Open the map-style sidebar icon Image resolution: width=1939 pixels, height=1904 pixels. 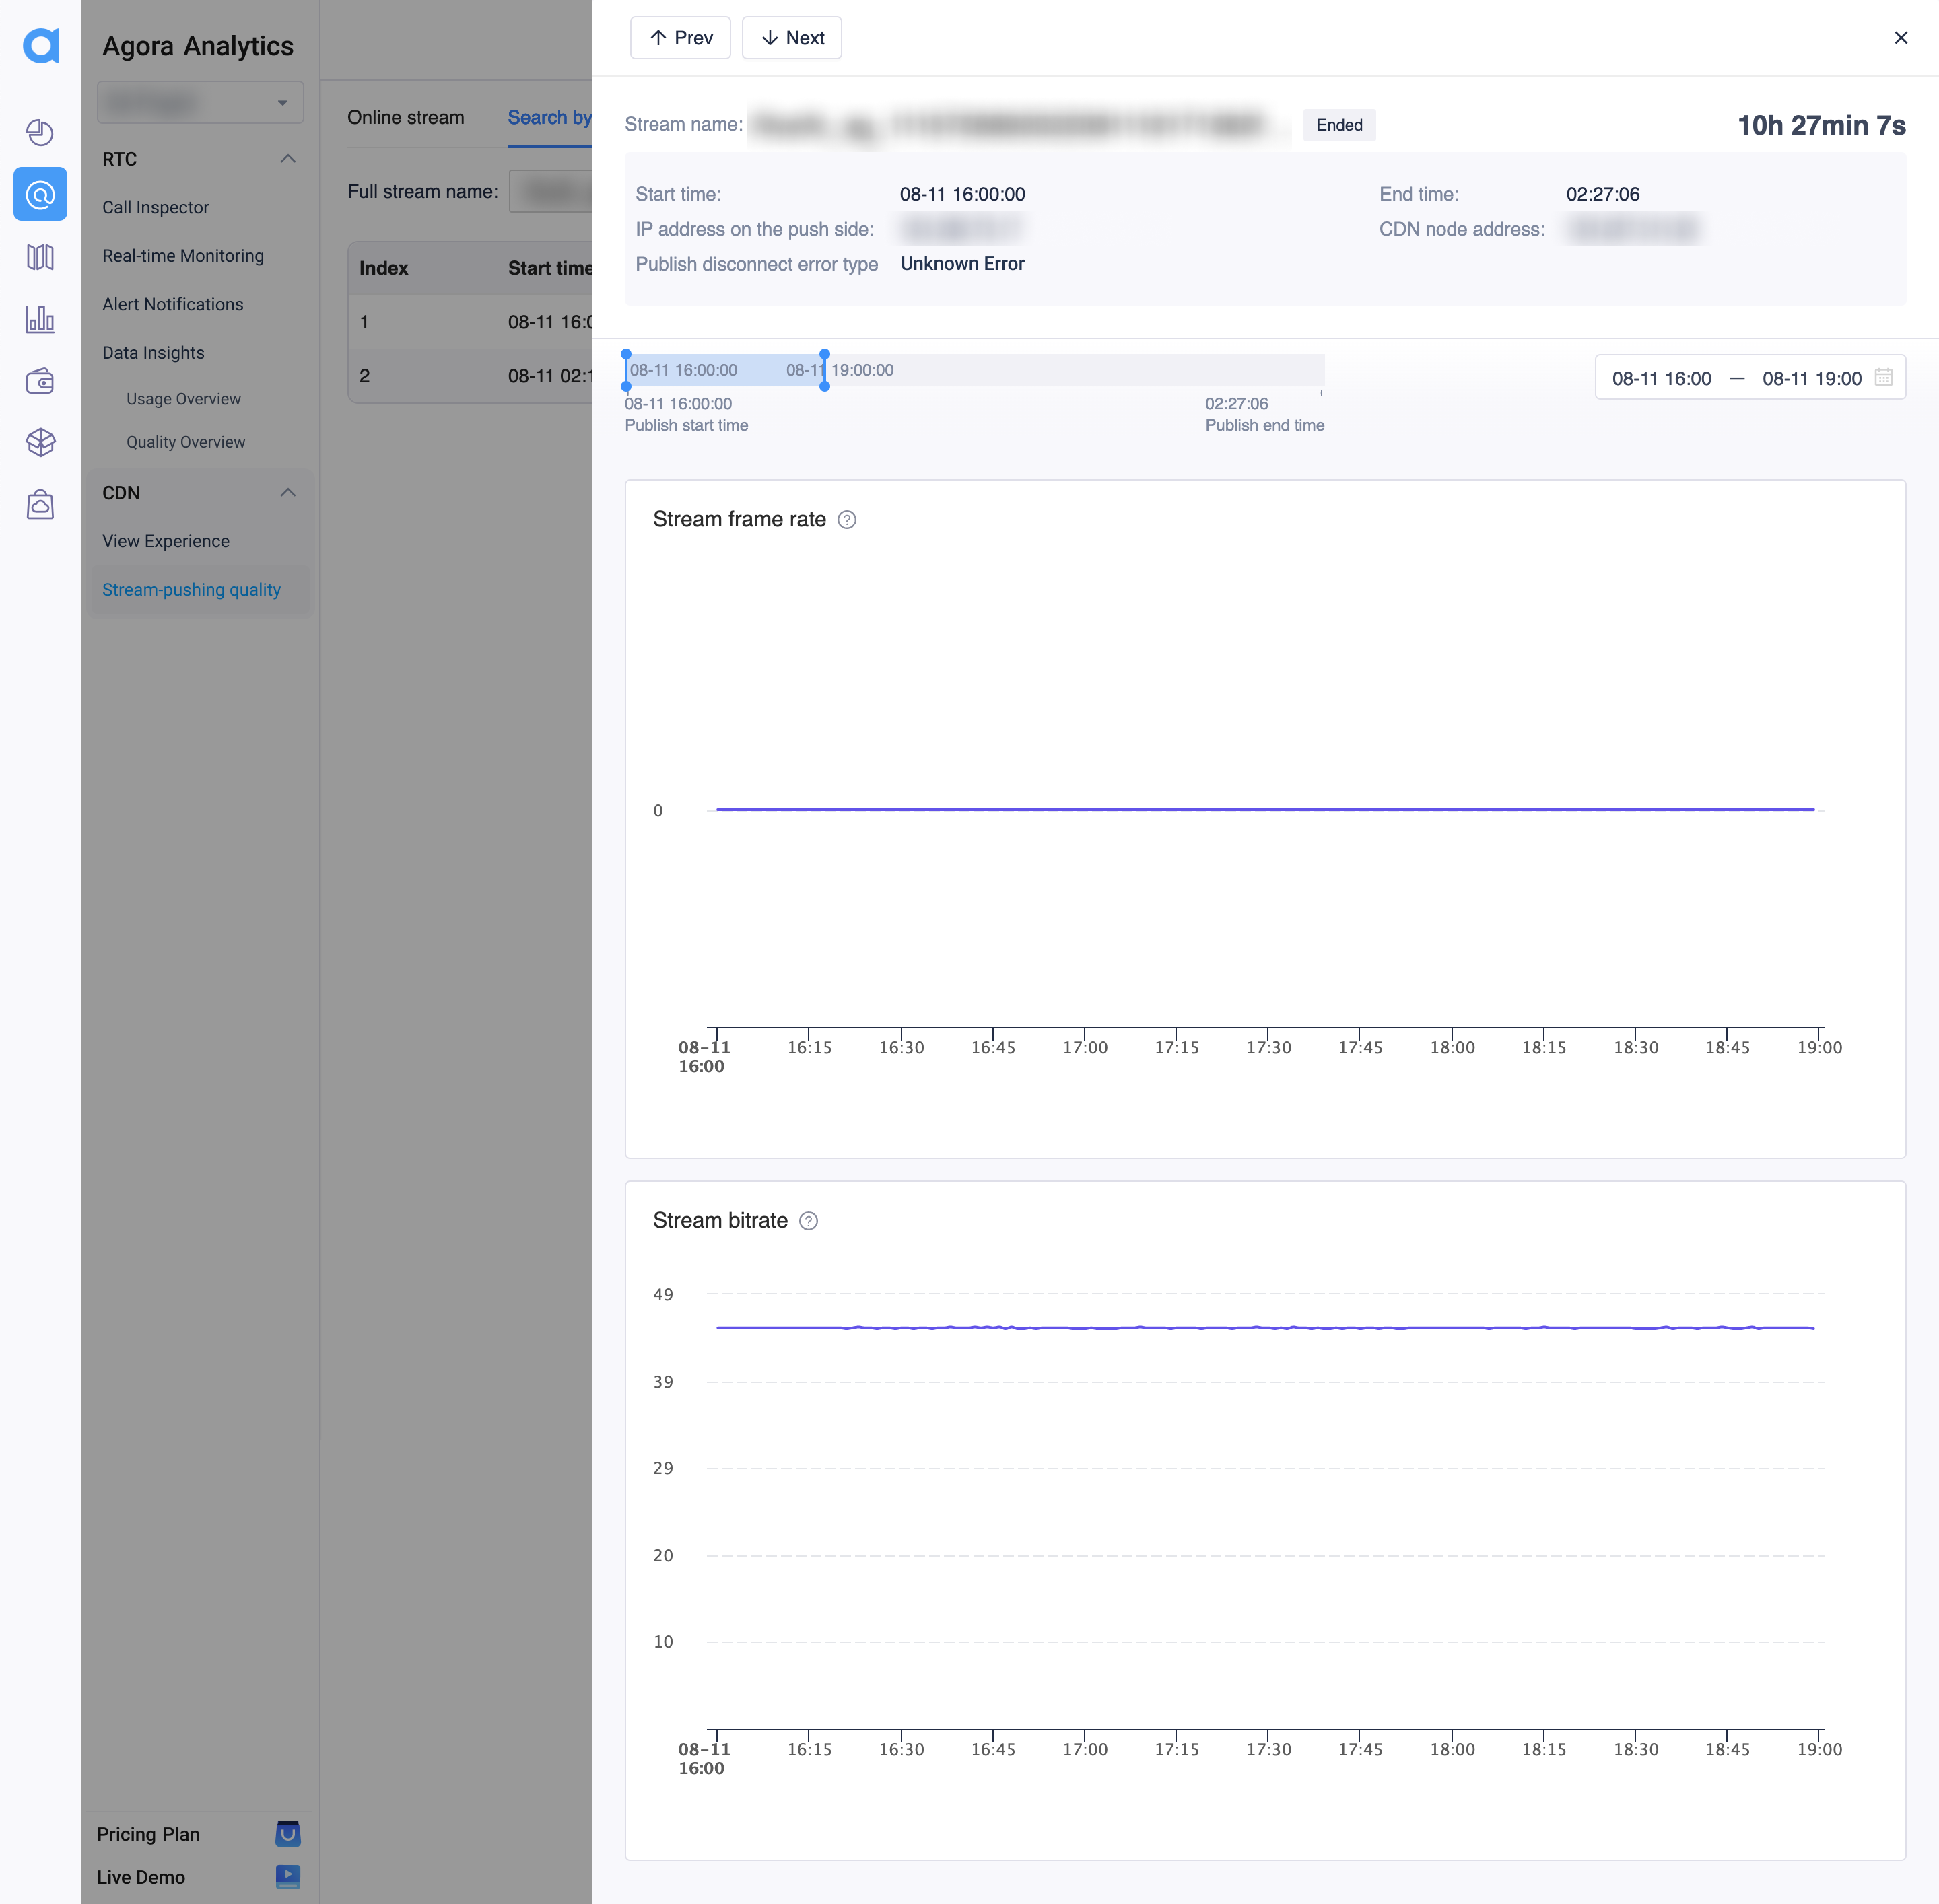40,257
